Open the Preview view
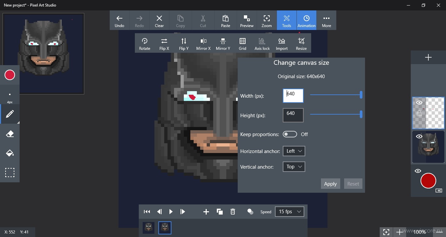This screenshot has width=446, height=237. click(x=247, y=21)
